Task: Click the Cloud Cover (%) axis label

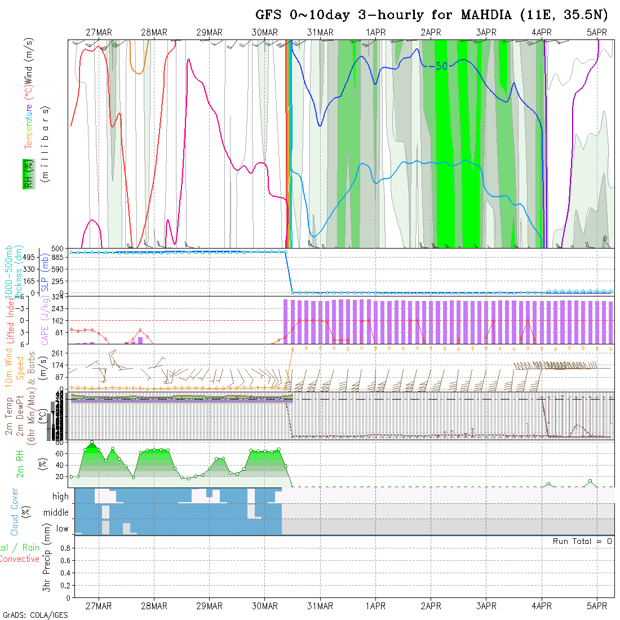Action: pos(15,512)
